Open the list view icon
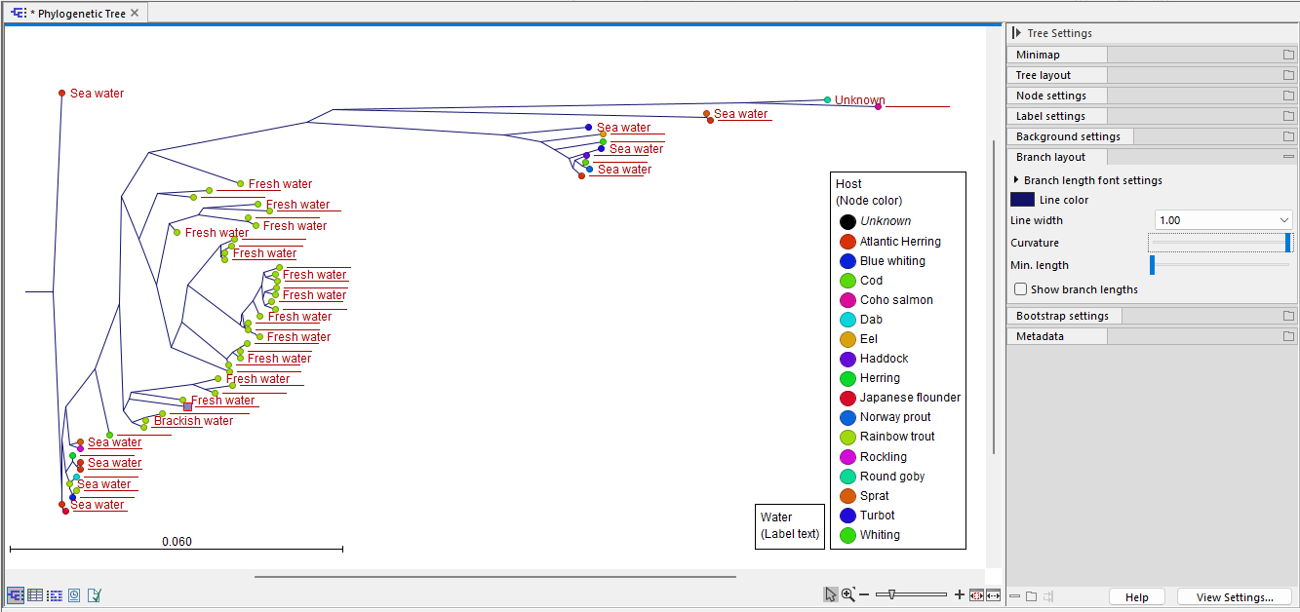Viewport: 1300px width, 612px height. [x=55, y=594]
